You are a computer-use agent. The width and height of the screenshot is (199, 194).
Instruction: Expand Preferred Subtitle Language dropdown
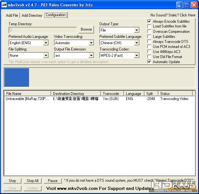[x=119, y=43]
